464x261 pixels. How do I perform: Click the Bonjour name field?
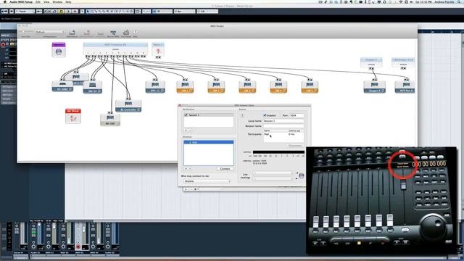283,126
